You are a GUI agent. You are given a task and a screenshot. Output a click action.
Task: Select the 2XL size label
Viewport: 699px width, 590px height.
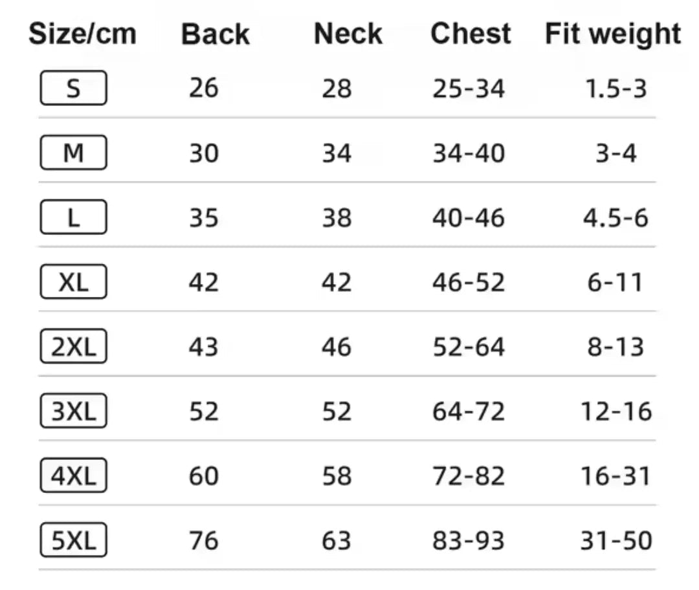[74, 346]
